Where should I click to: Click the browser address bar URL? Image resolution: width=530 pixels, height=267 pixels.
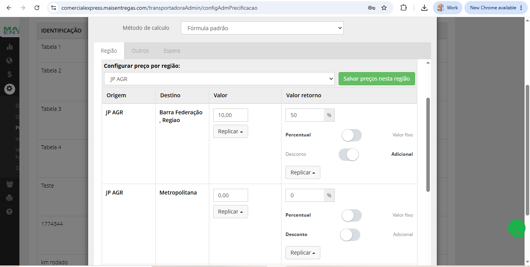(x=159, y=8)
